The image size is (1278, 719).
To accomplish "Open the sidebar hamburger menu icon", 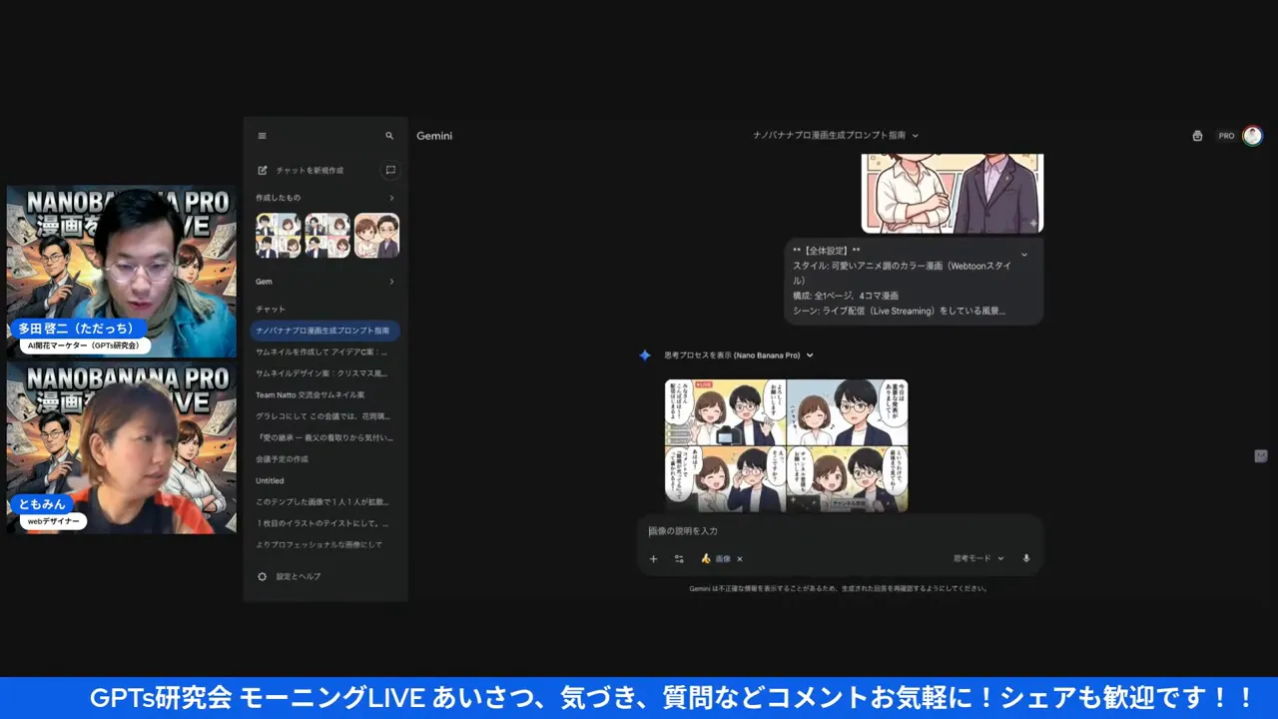I will 262,136.
